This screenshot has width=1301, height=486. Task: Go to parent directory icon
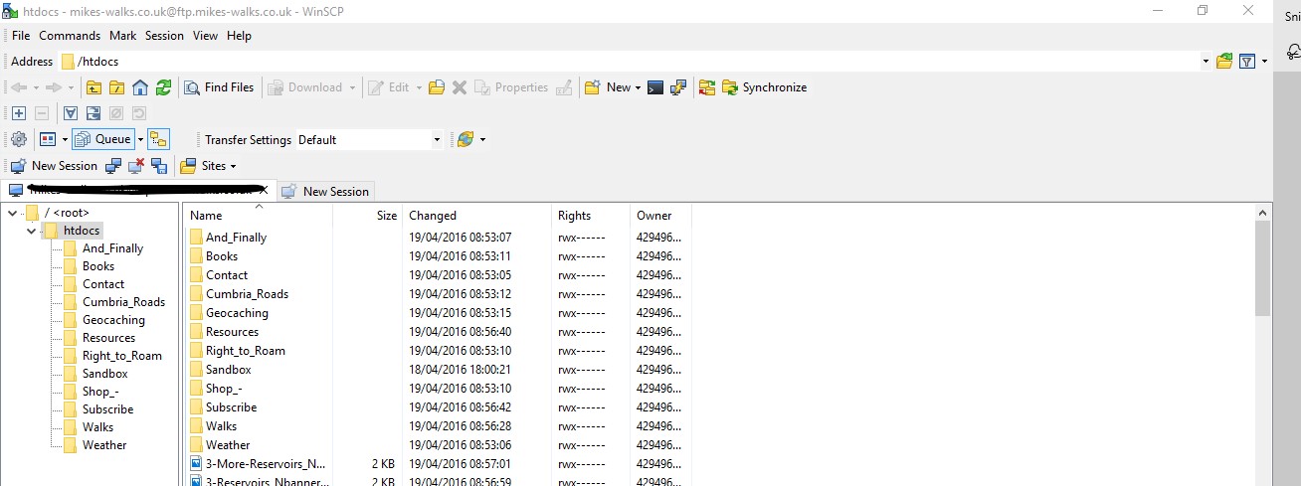click(x=93, y=87)
